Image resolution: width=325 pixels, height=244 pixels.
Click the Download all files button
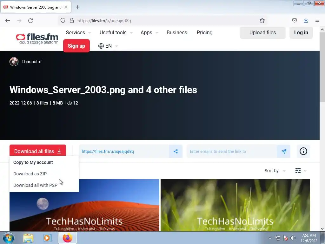click(38, 151)
